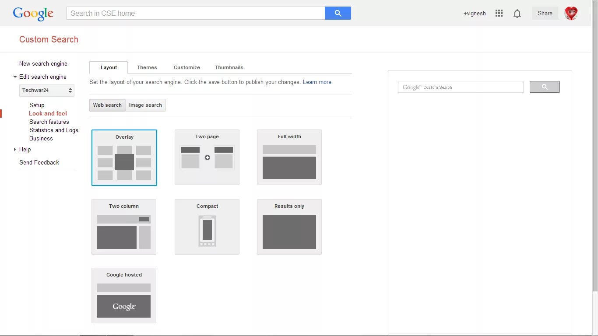Click the blue search magnifier button

338,13
